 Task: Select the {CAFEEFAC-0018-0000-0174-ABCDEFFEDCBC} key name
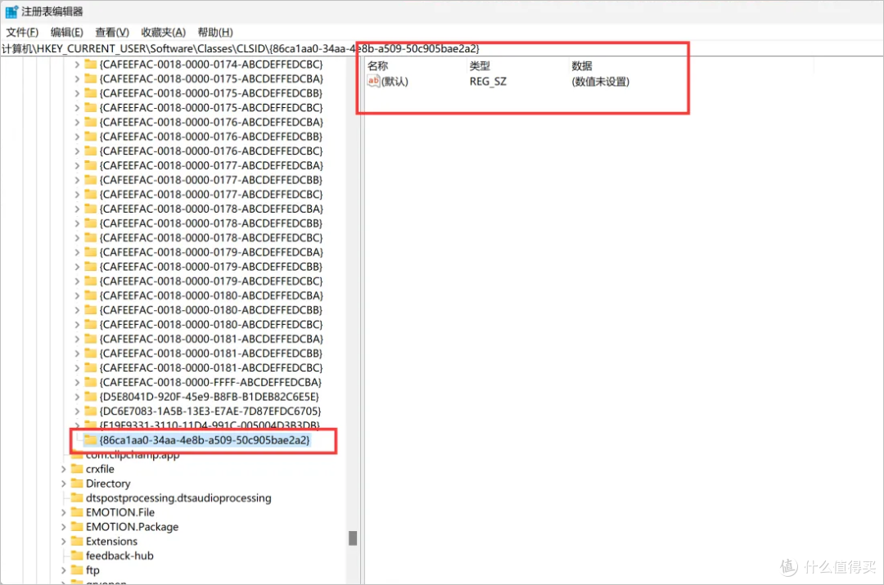tap(211, 65)
